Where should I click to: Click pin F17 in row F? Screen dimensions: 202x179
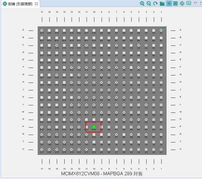coord(42,67)
